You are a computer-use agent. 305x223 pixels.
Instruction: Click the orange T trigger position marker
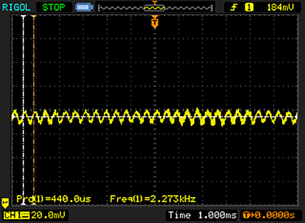pyautogui.click(x=154, y=22)
